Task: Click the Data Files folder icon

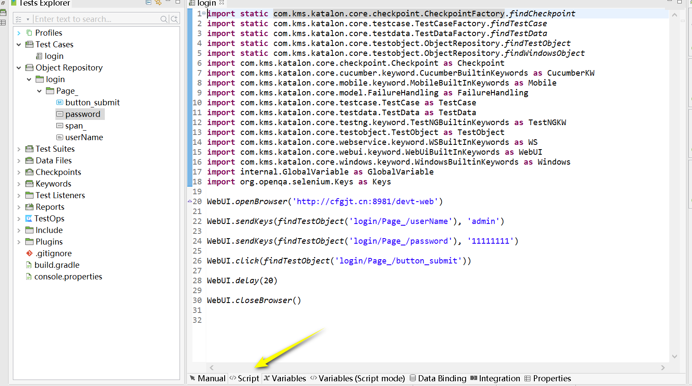Action: [29, 160]
